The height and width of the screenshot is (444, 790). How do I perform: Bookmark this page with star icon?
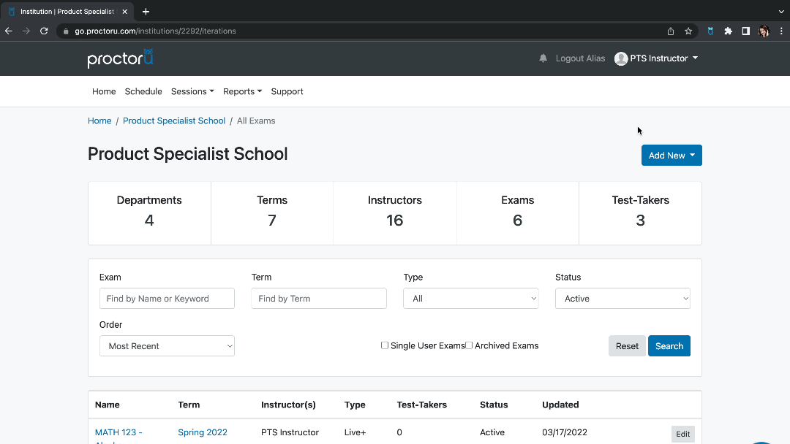688,31
